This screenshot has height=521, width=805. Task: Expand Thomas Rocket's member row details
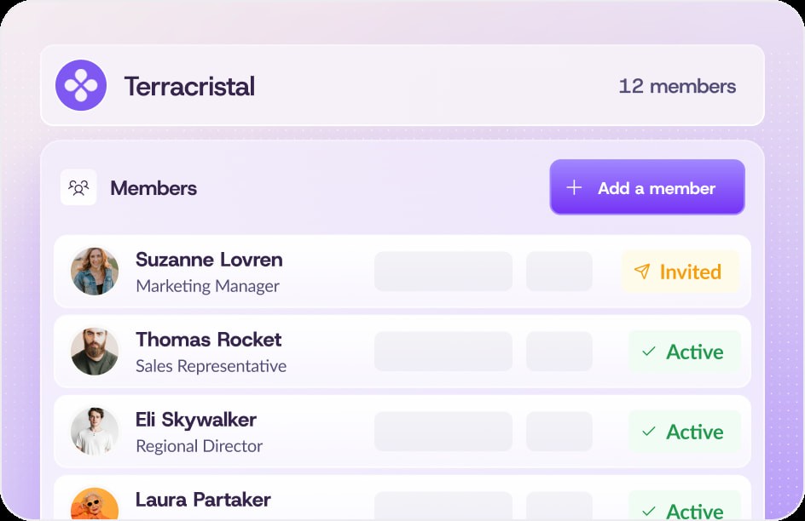[402, 352]
